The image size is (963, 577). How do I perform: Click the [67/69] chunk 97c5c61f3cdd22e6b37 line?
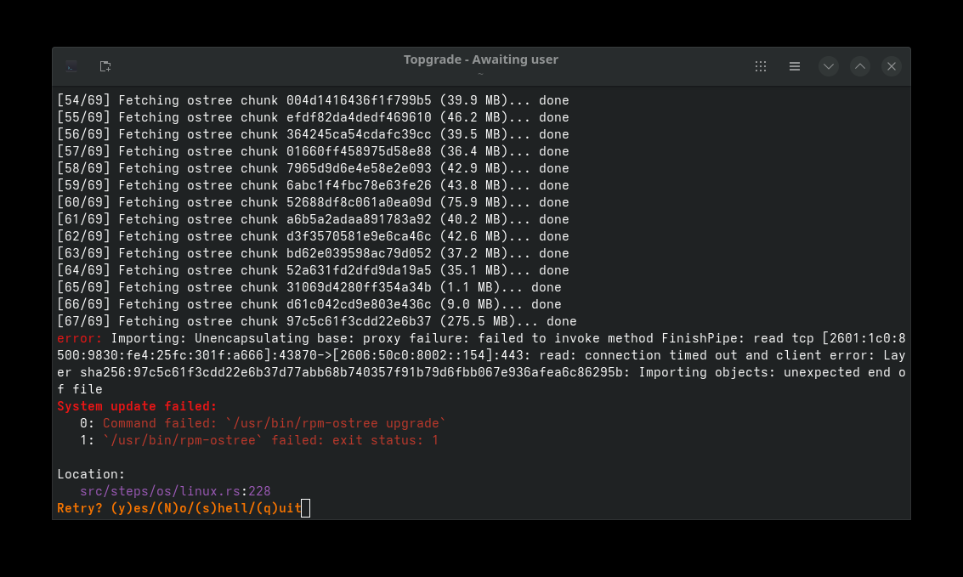[x=317, y=321]
